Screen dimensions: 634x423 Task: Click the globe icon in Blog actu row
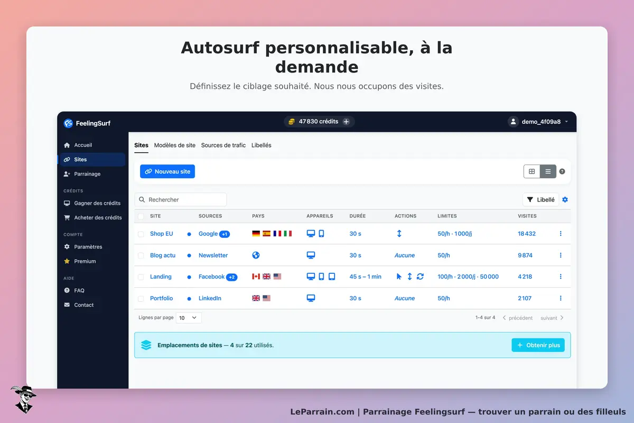(x=256, y=255)
